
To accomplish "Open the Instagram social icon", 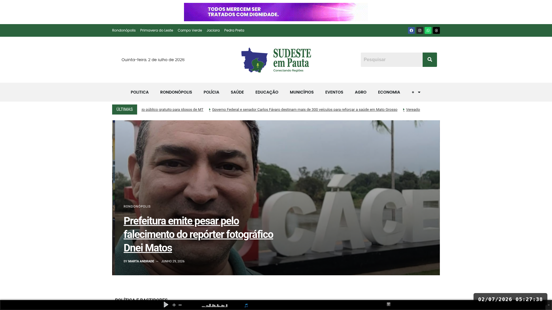I will click(x=420, y=30).
